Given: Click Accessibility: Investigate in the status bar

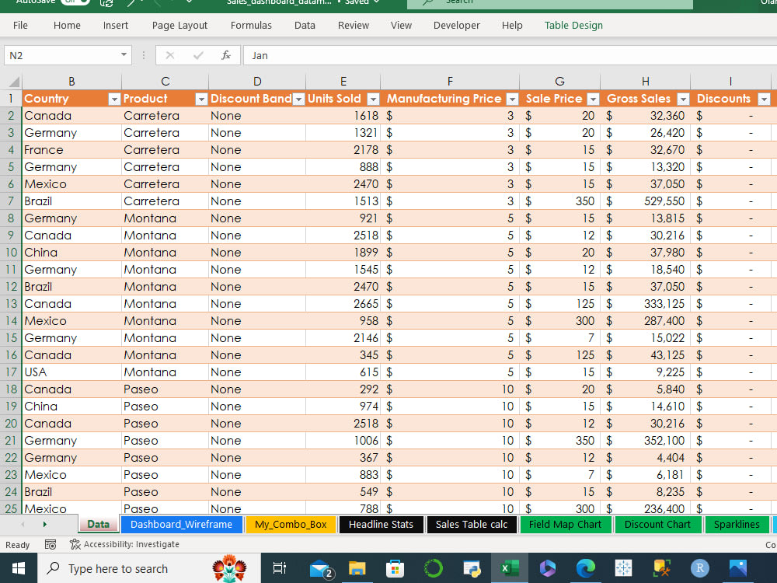Looking at the screenshot, I should (x=131, y=544).
